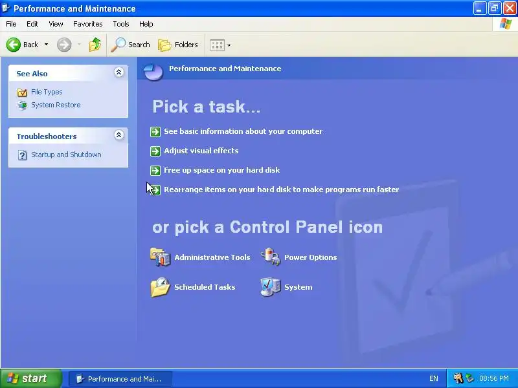Click the title bar window icon
The image size is (518, 388).
pos(6,8)
